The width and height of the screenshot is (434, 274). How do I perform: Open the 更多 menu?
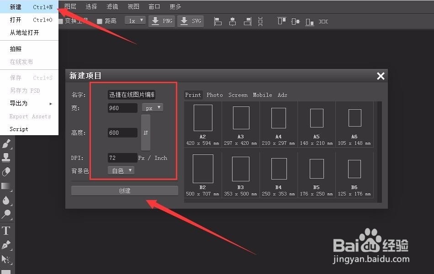[x=175, y=6]
